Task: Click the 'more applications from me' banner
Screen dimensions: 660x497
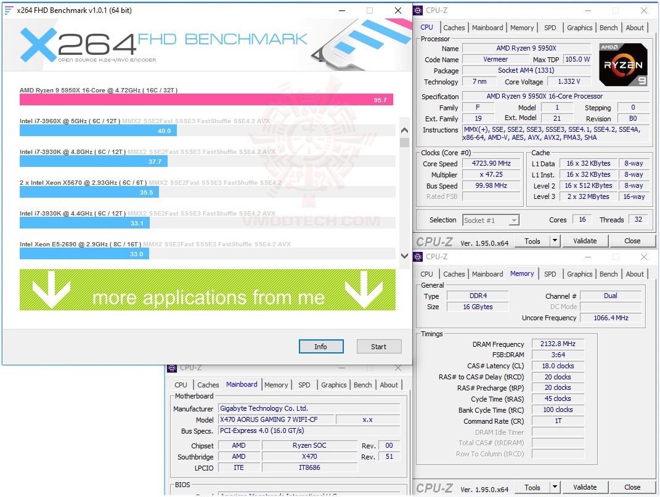Action: (208, 290)
